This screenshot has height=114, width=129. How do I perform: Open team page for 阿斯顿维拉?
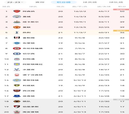[33, 64]
